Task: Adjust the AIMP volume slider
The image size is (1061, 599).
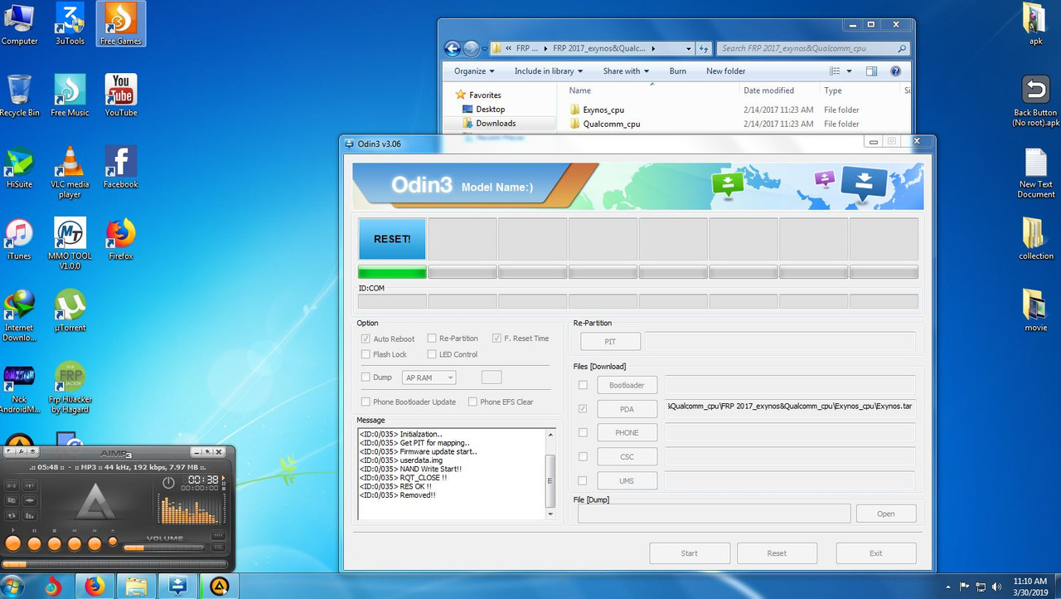Action: [163, 547]
